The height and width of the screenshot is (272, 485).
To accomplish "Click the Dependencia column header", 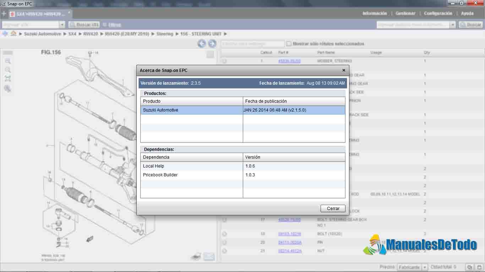I will (192, 157).
